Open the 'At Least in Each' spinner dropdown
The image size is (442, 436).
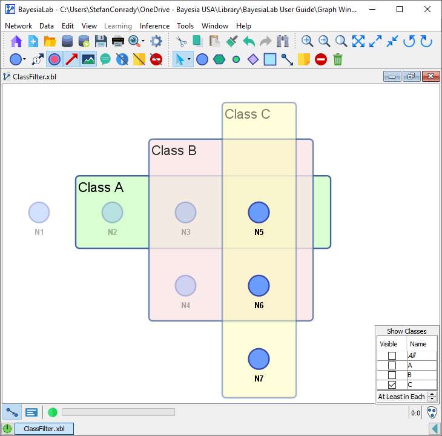(432, 397)
